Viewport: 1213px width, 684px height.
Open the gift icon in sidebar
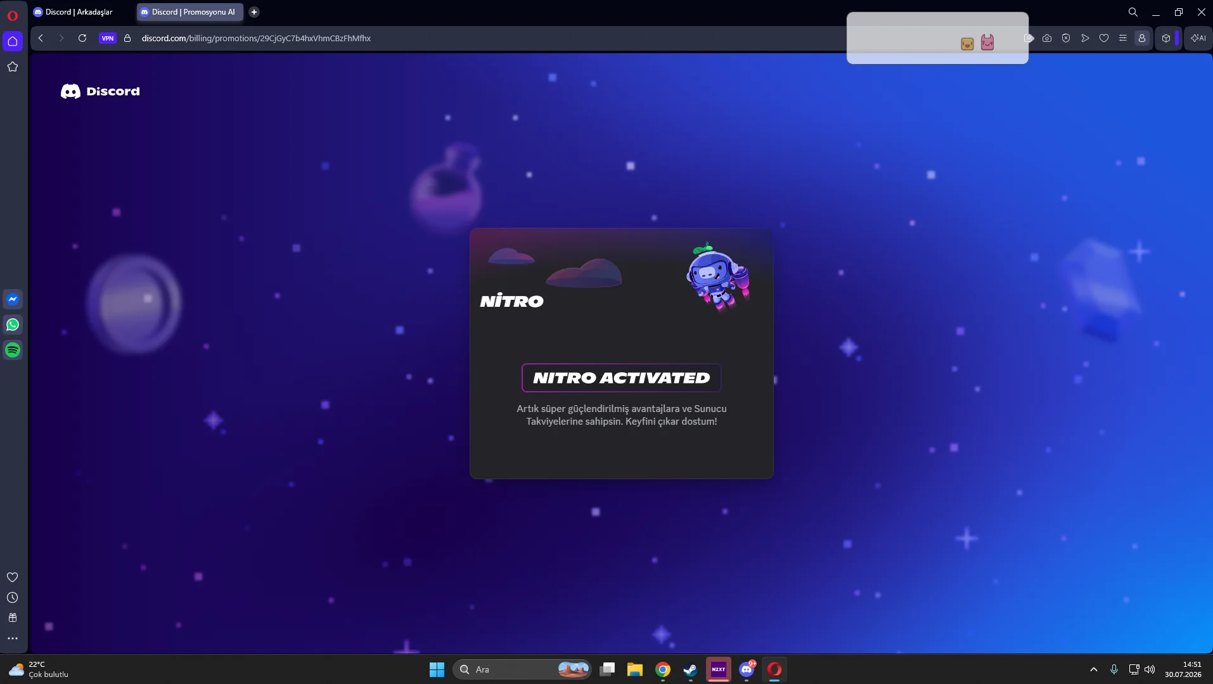pos(13,617)
